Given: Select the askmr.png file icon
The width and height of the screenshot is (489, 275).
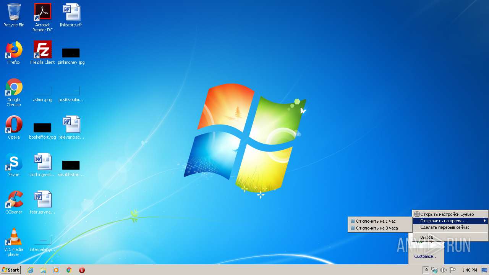Looking at the screenshot, I should pos(42,94).
